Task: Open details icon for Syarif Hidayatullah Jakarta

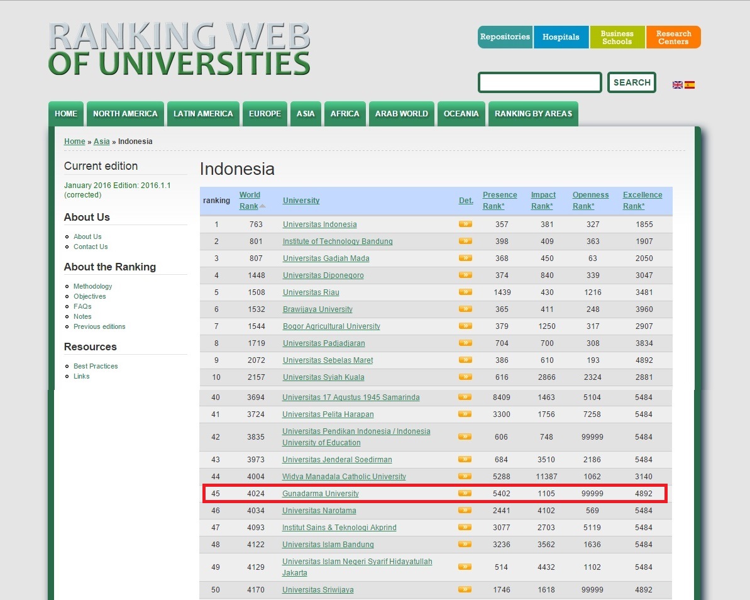Action: click(x=465, y=567)
